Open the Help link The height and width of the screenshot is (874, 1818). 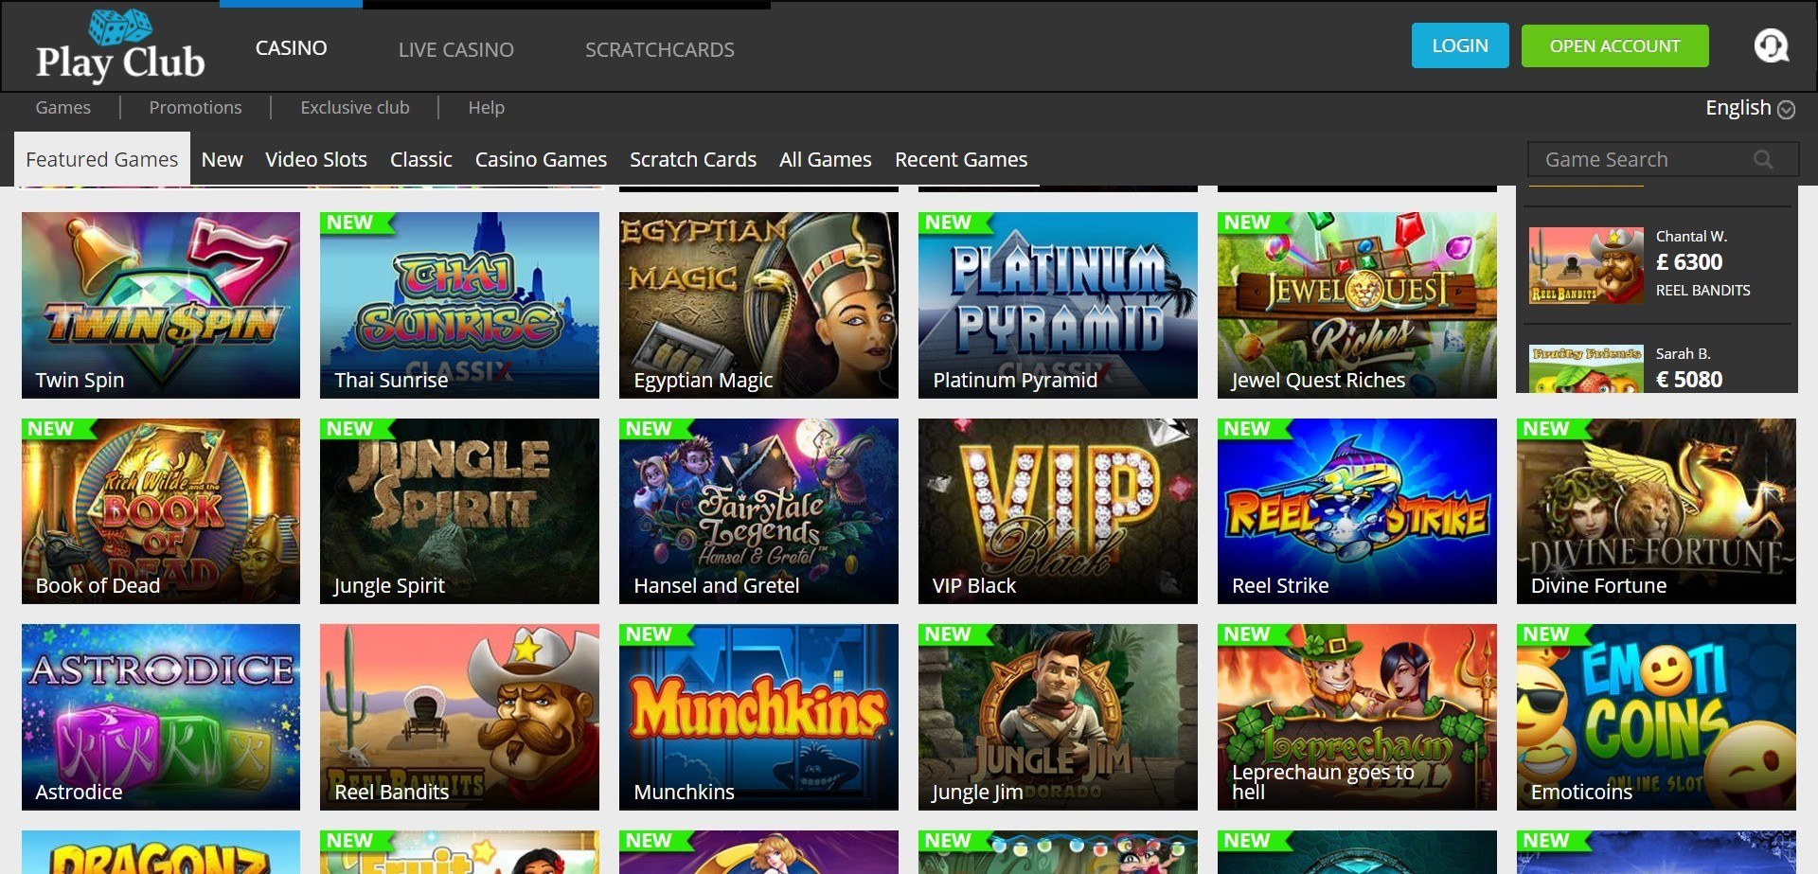[x=486, y=108]
